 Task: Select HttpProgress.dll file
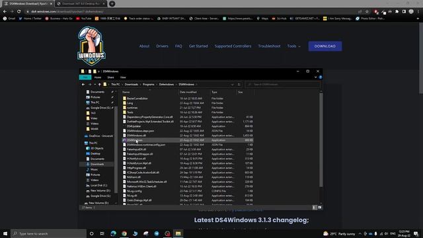136,168
